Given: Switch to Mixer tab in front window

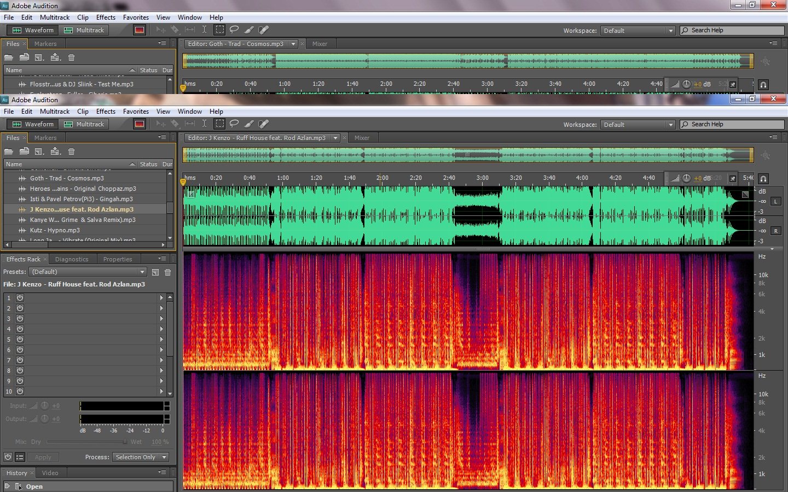Looking at the screenshot, I should click(x=362, y=138).
